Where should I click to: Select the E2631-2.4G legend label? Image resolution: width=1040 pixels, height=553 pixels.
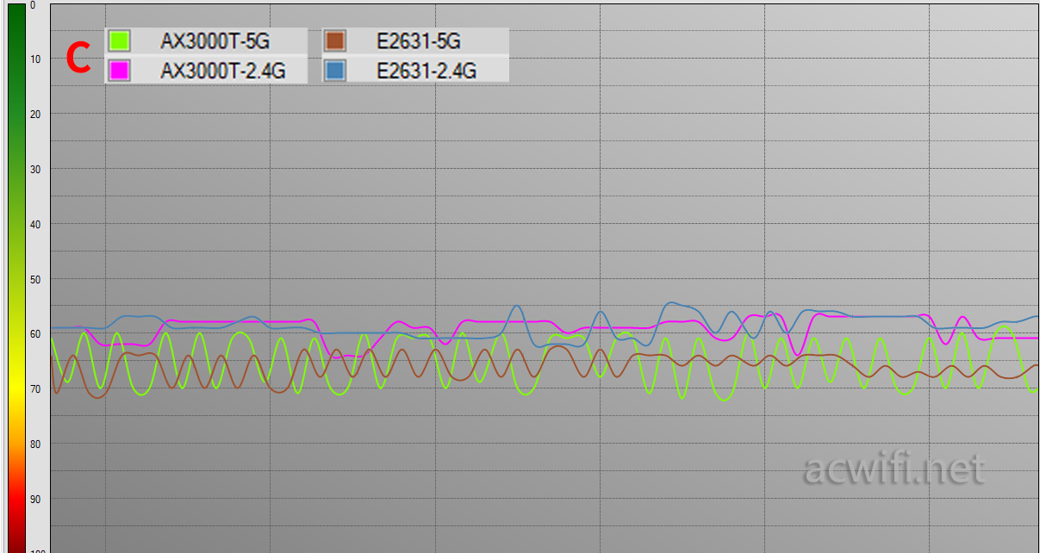427,71
